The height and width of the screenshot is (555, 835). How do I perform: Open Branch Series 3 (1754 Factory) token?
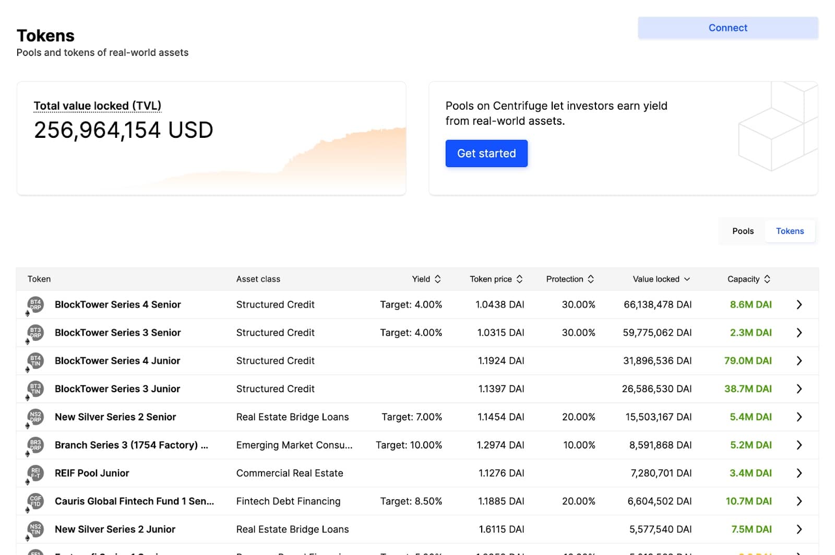(132, 445)
